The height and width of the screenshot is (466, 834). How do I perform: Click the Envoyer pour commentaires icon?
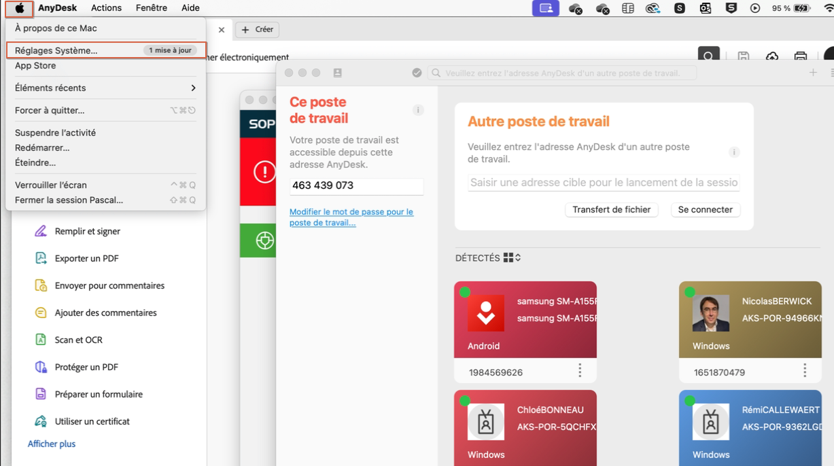(x=41, y=285)
